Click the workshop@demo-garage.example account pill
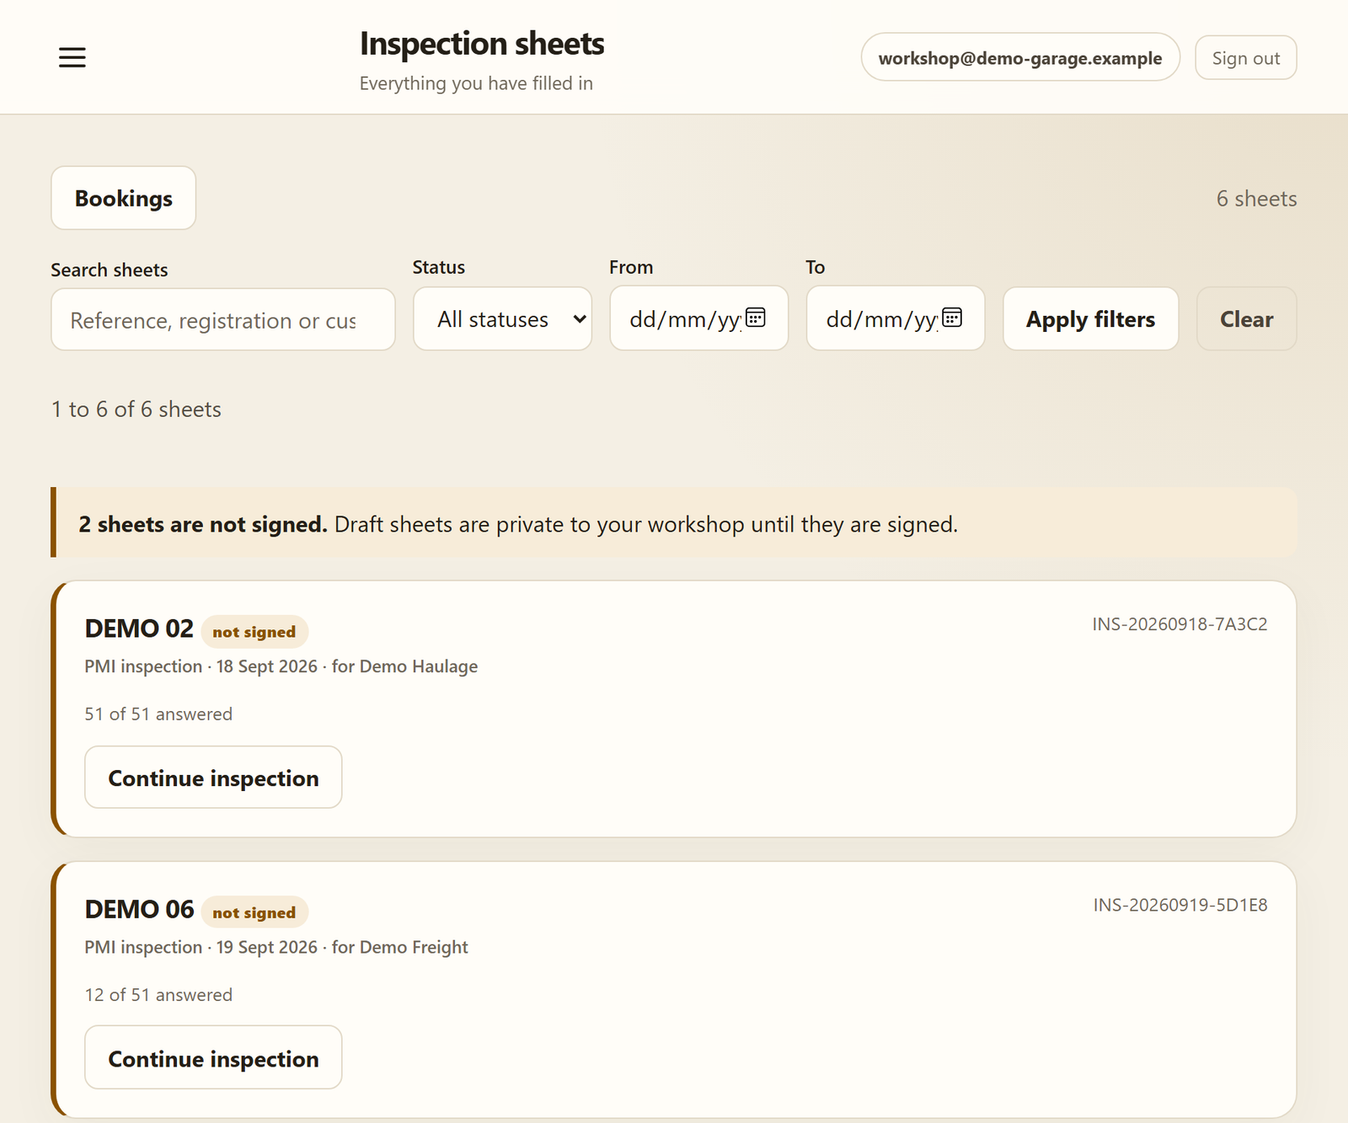 pyautogui.click(x=1020, y=57)
